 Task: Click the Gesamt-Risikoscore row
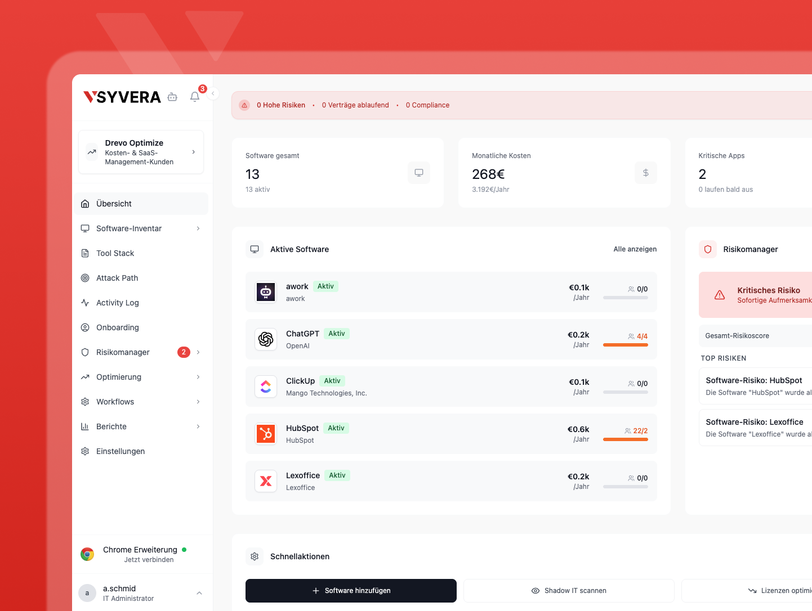coord(756,336)
